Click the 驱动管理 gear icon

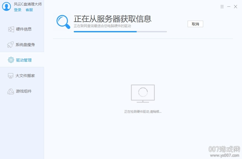pos(11,60)
